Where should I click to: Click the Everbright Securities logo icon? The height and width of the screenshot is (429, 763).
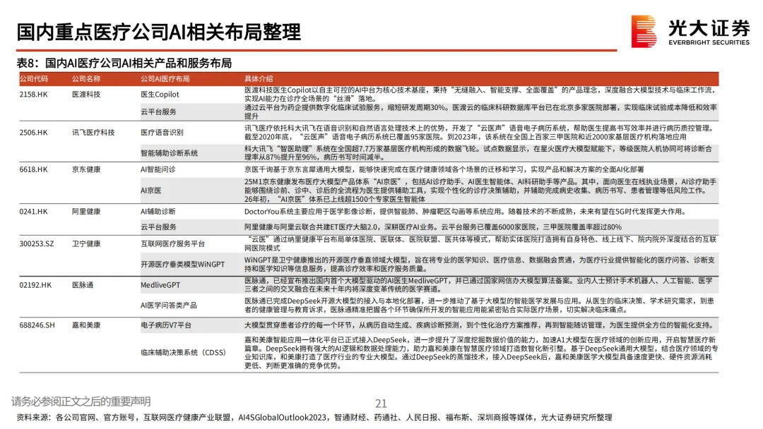pyautogui.click(x=644, y=31)
